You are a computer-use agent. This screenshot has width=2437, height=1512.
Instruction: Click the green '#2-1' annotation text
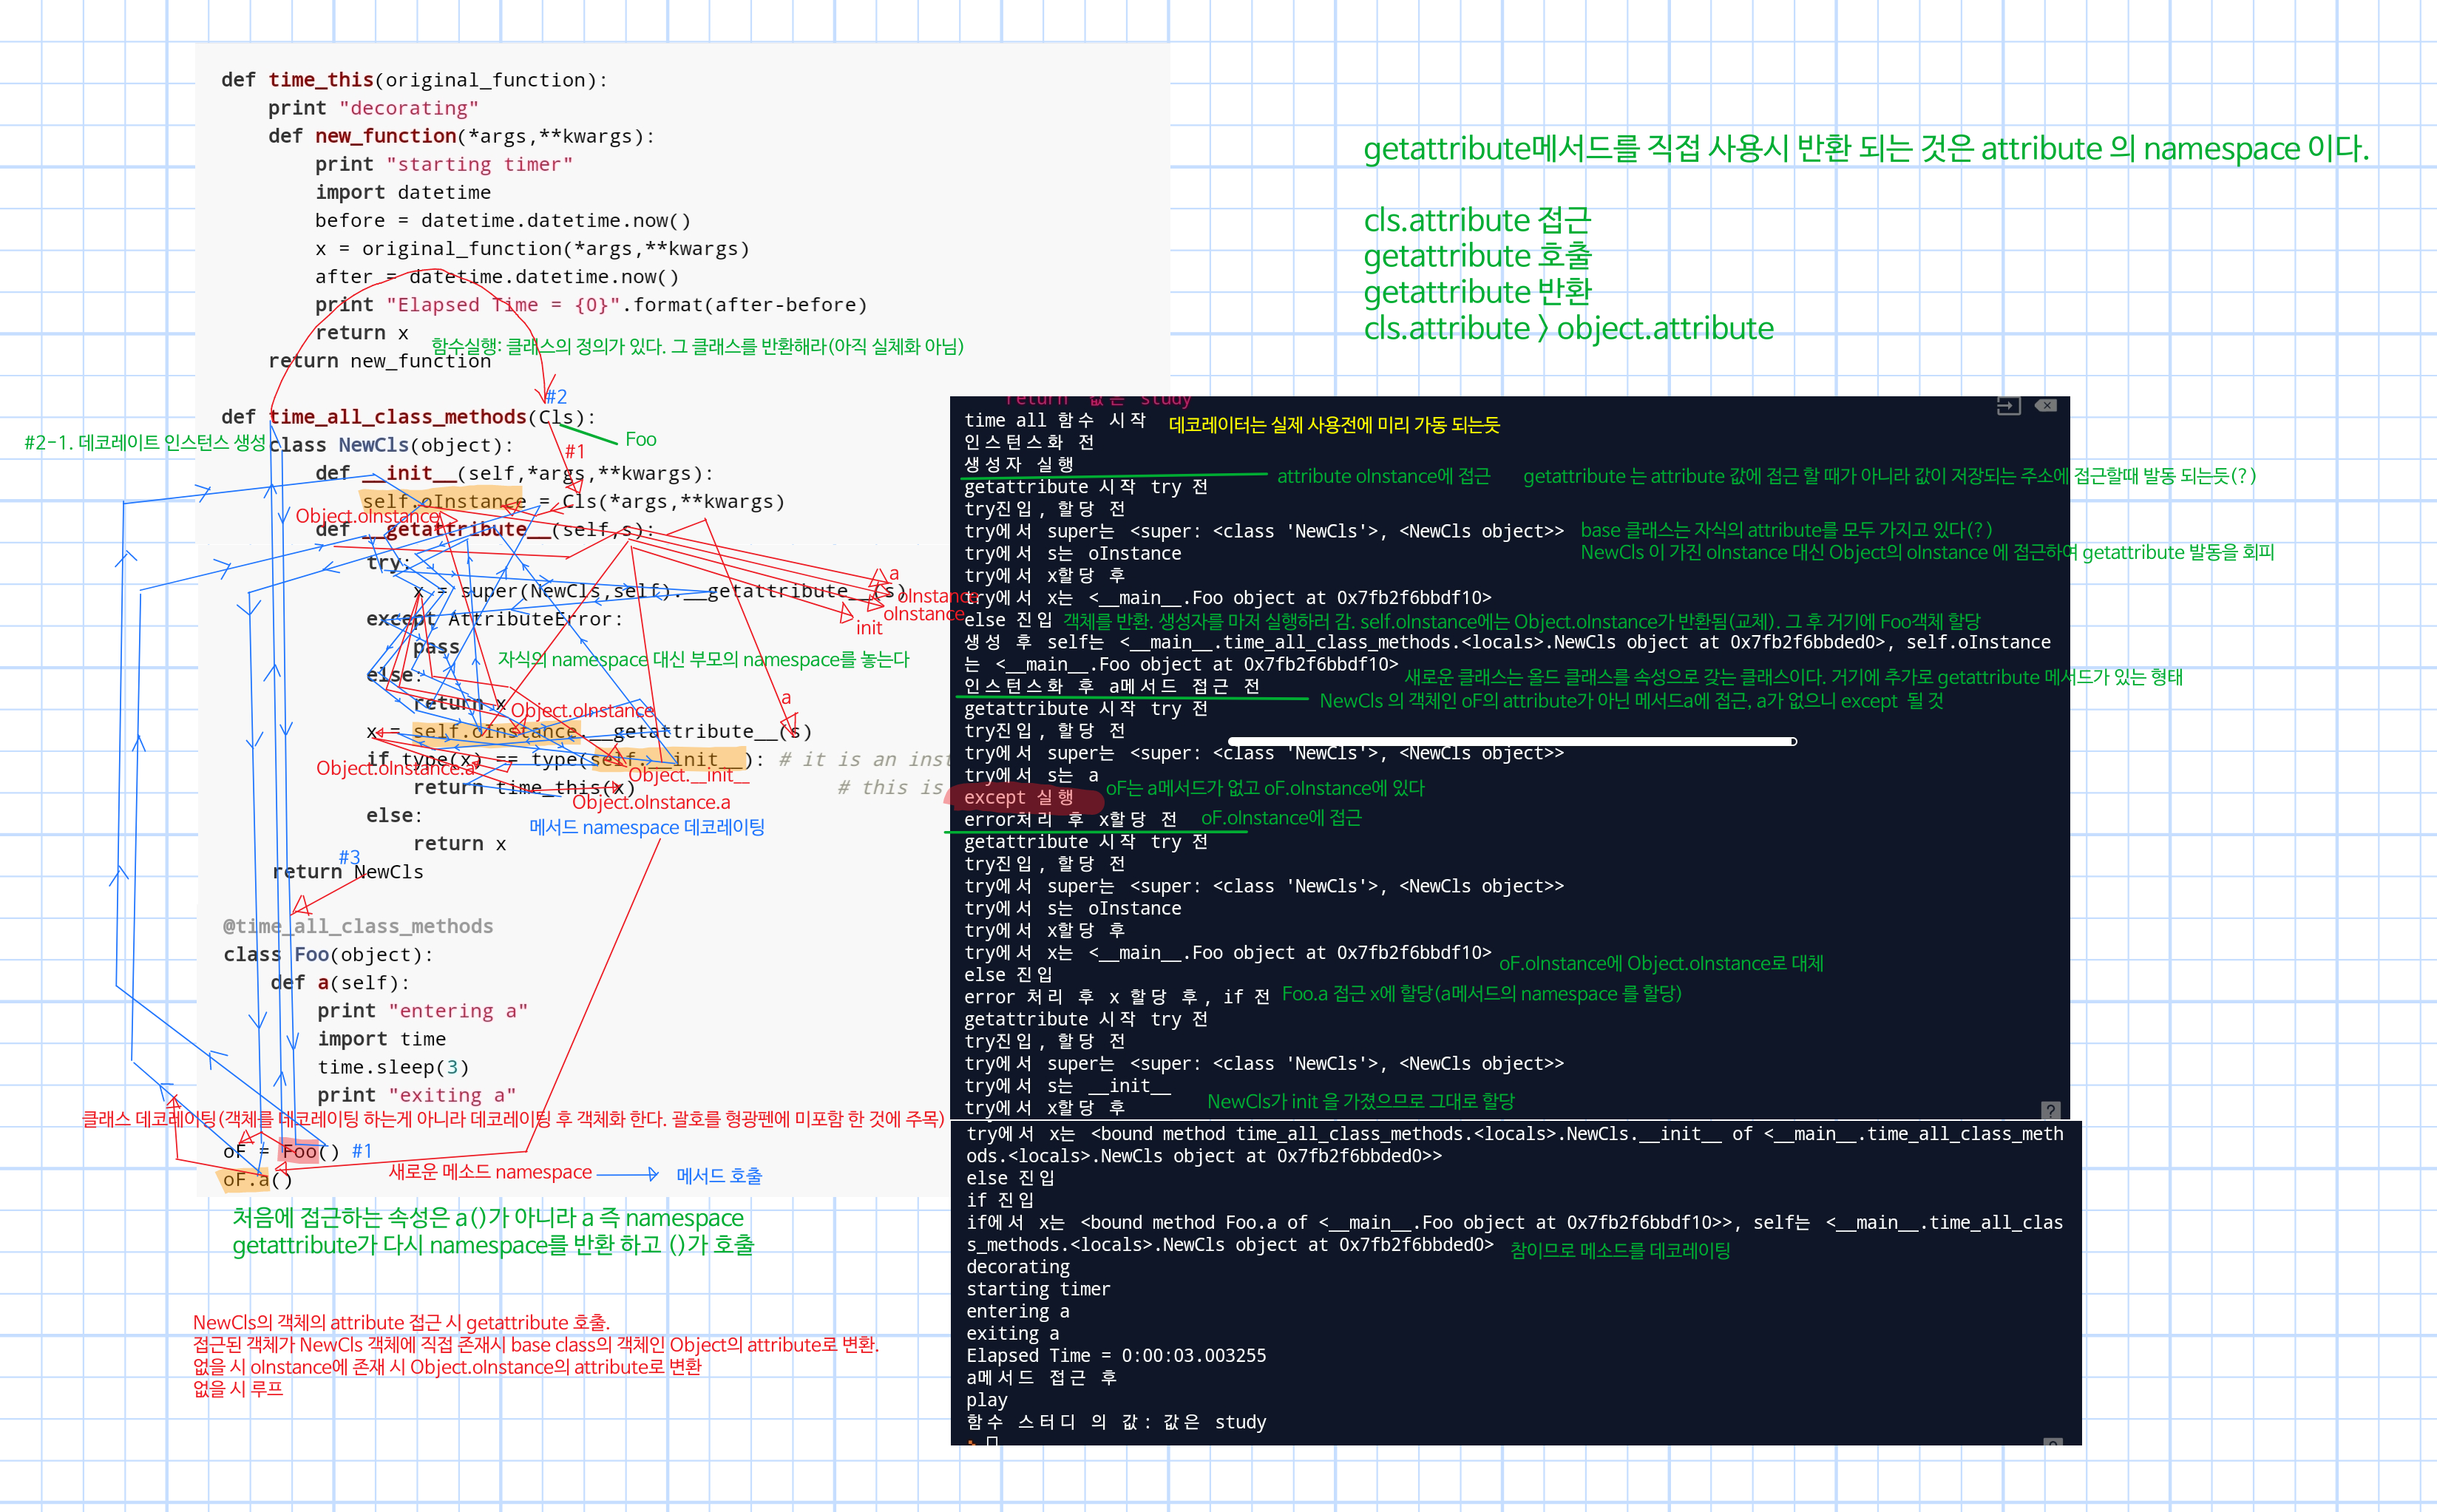pos(144,443)
